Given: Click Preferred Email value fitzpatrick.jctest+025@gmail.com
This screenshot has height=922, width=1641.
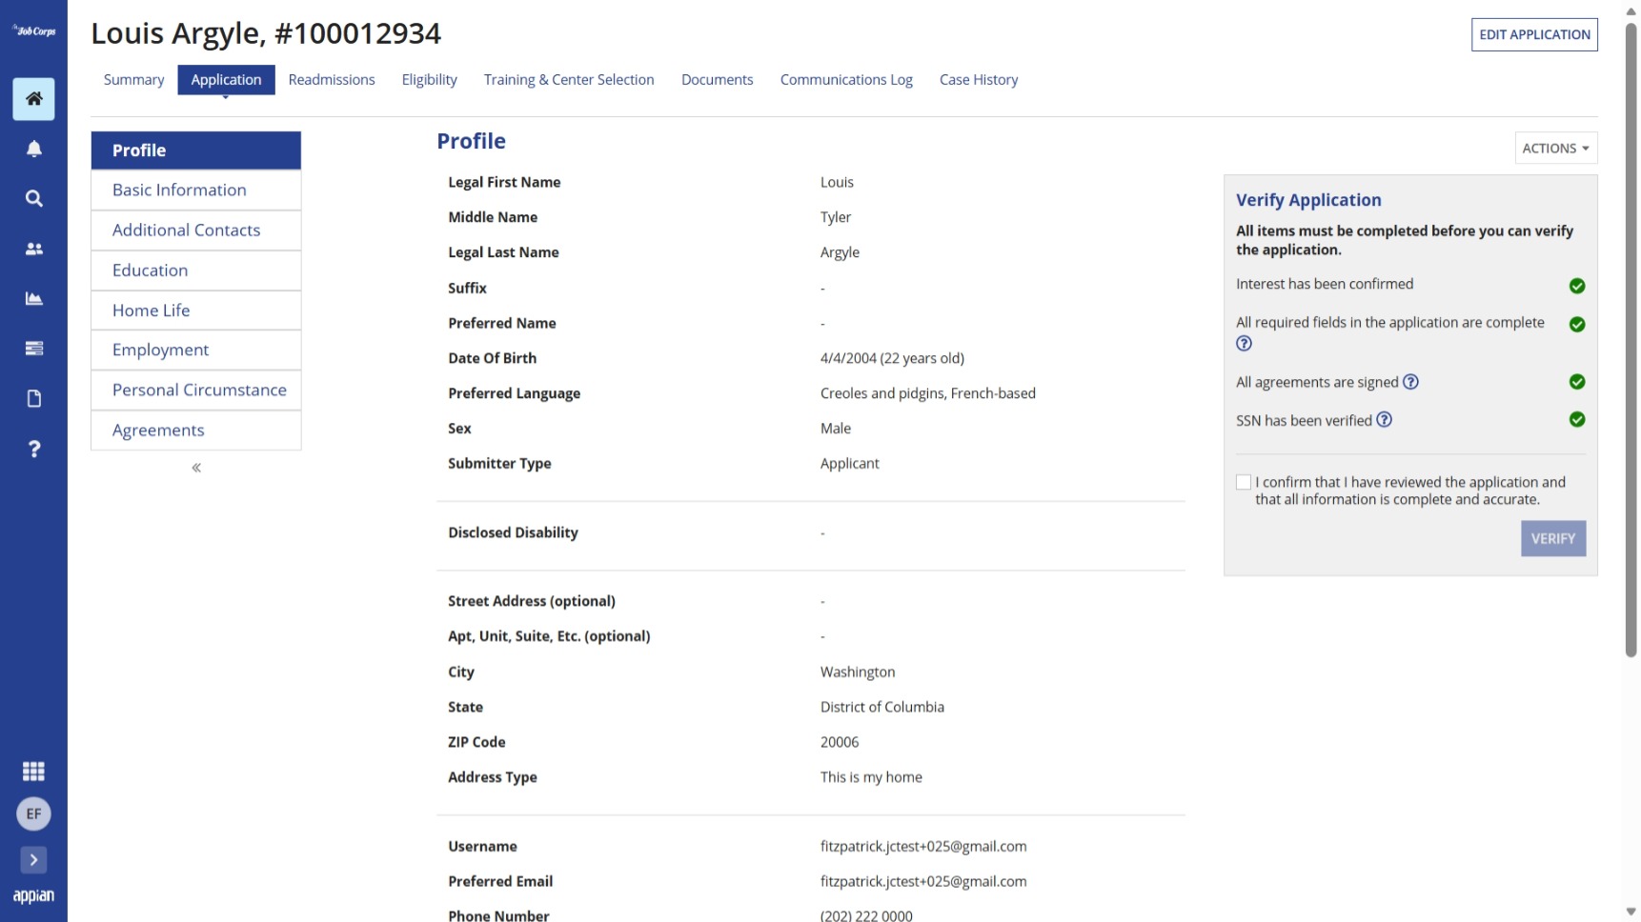Looking at the screenshot, I should (923, 882).
